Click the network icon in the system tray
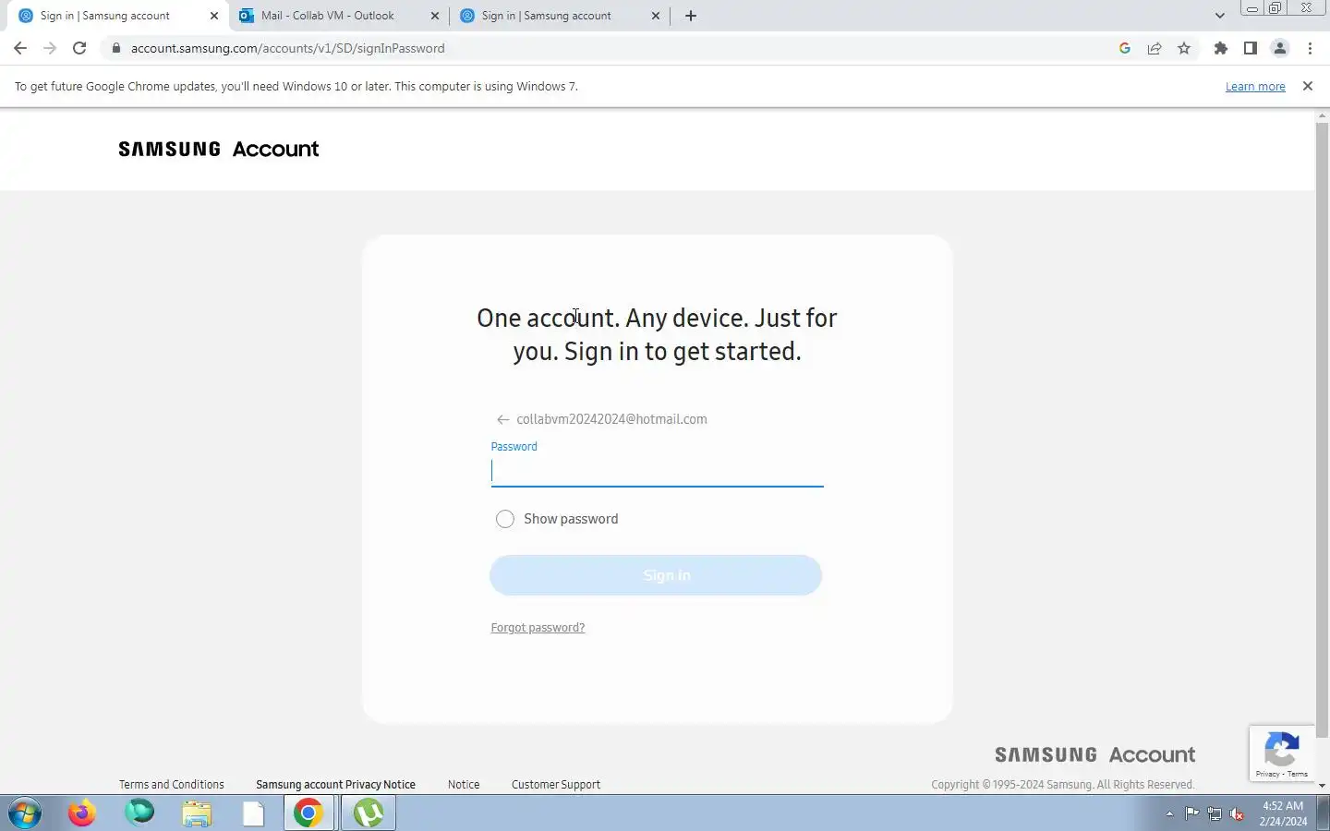 [x=1215, y=813]
